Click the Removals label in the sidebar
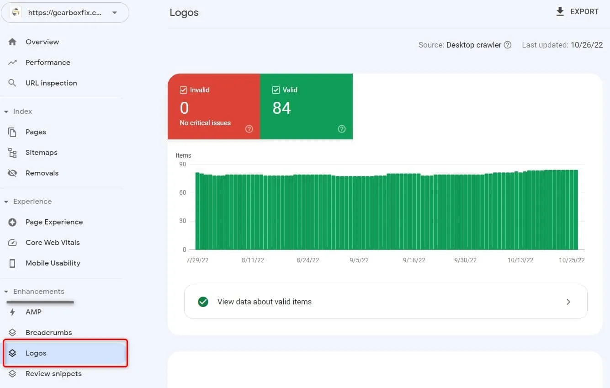Viewport: 610px width, 388px height. coord(42,173)
